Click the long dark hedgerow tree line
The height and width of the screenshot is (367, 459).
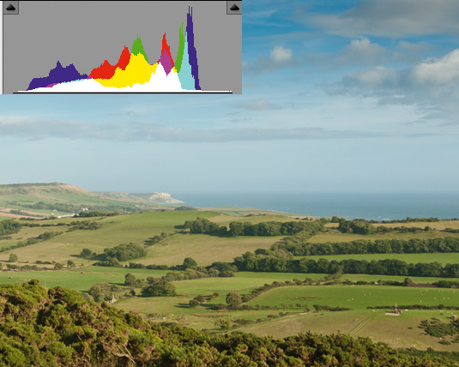[x=346, y=267]
